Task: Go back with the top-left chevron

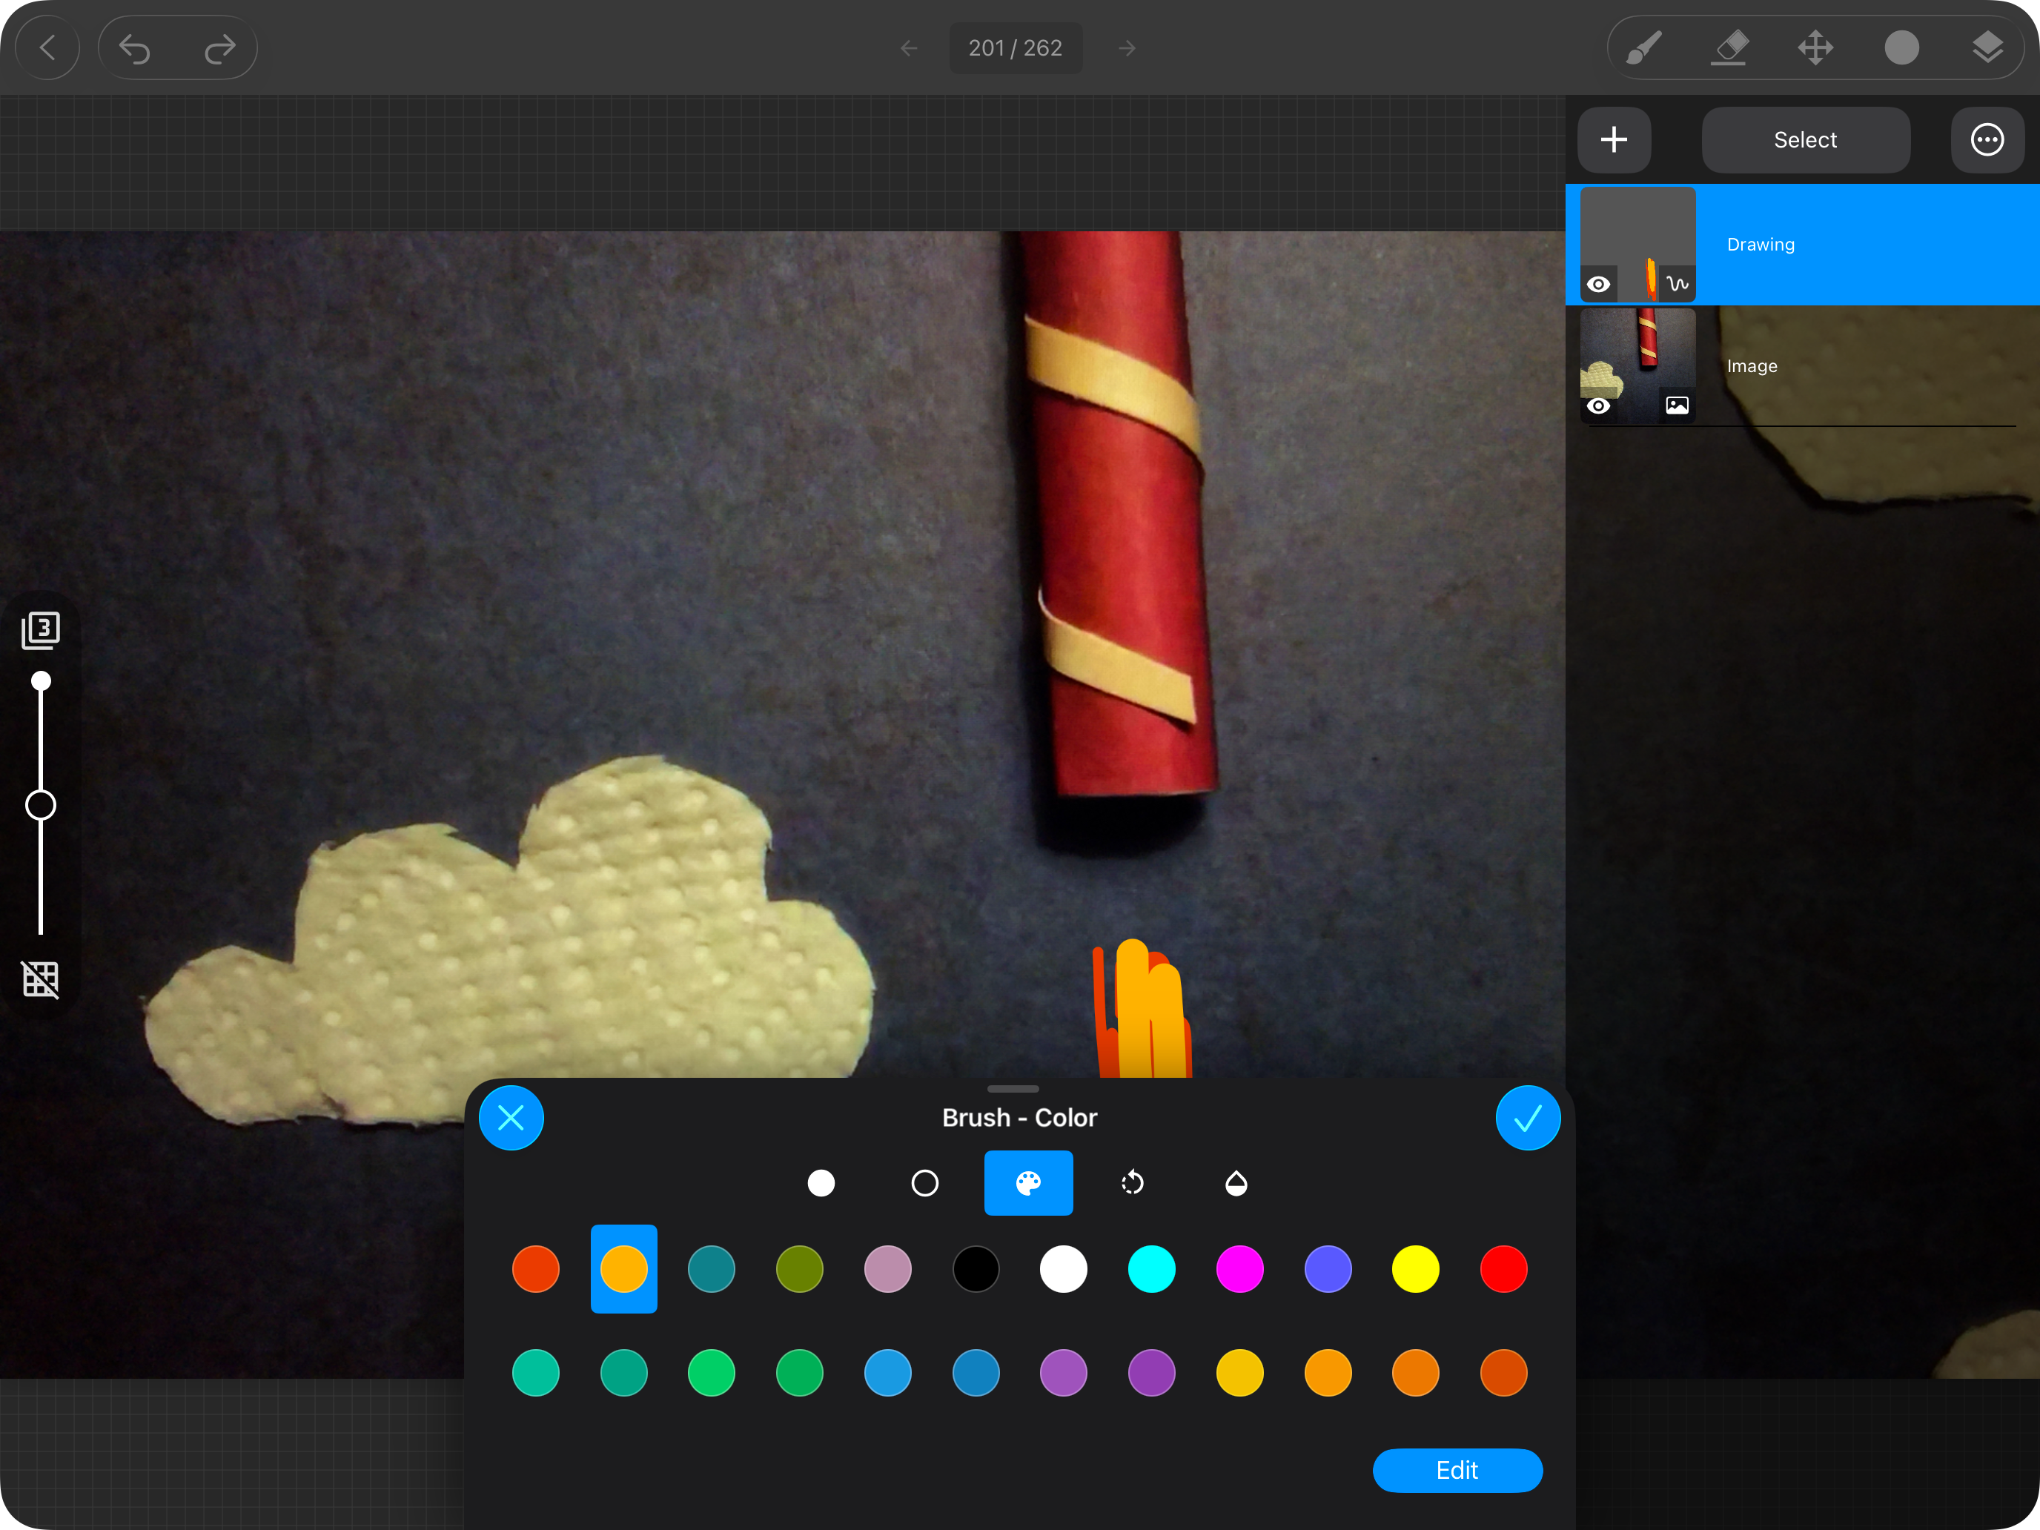Action: tap(48, 48)
